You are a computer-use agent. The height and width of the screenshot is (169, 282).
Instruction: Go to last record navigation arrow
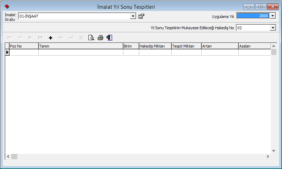point(40,38)
